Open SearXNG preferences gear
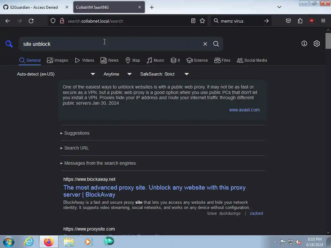This screenshot has width=331, height=248. (316, 44)
